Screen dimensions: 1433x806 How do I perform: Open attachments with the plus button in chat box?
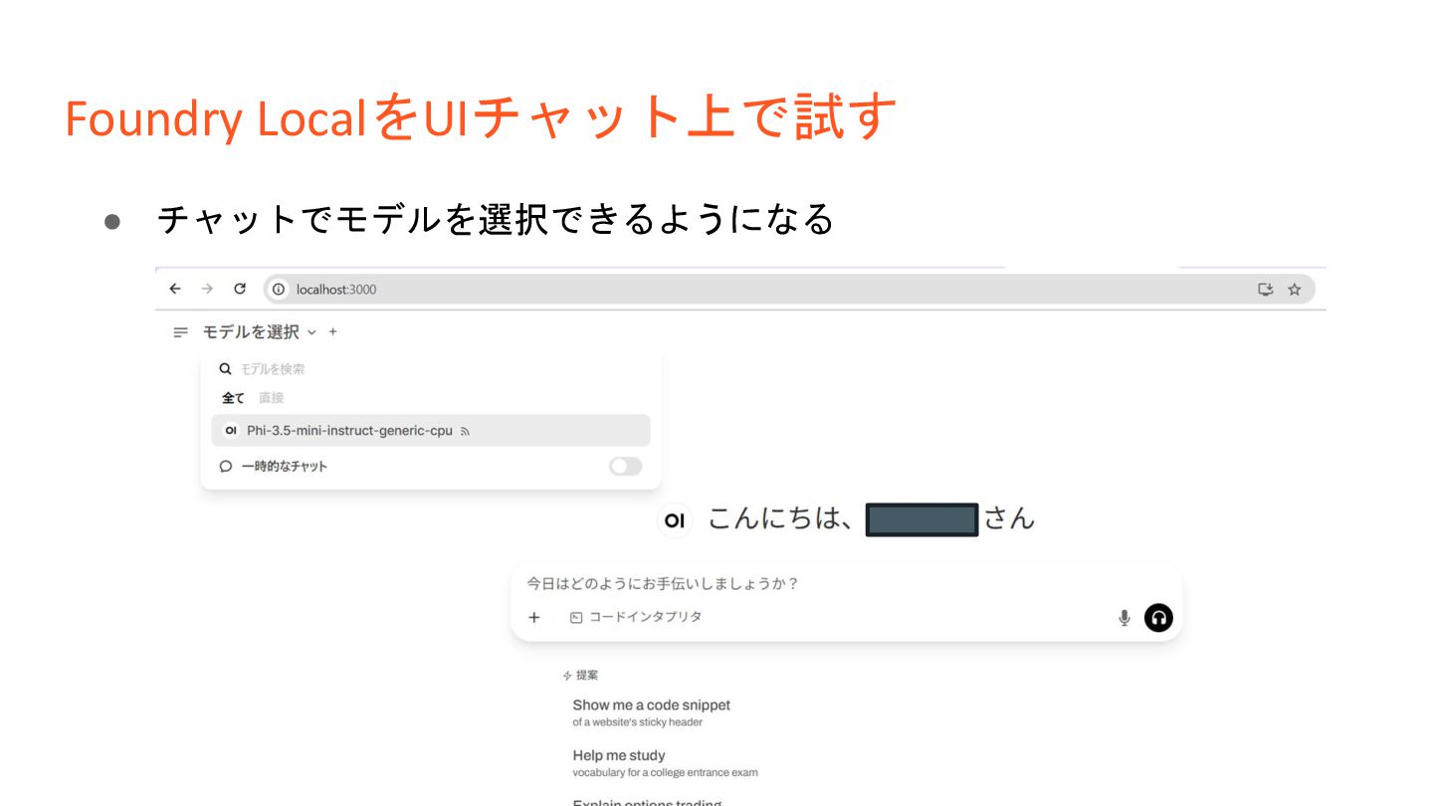(534, 618)
